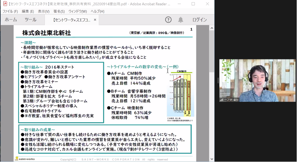Viewport: 297px width, 162px height.
Task: Open the notifications bell icon
Action: [180, 20]
